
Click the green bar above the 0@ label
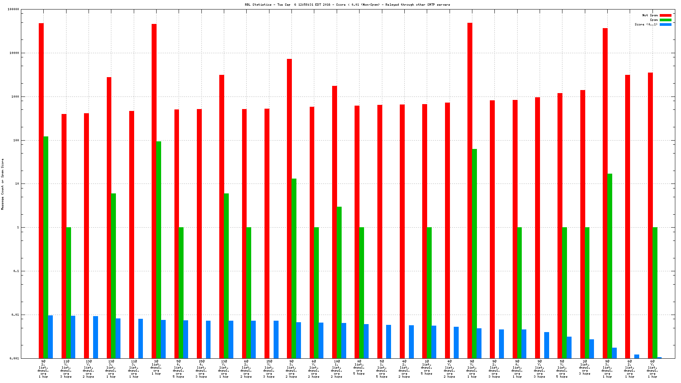coord(362,293)
